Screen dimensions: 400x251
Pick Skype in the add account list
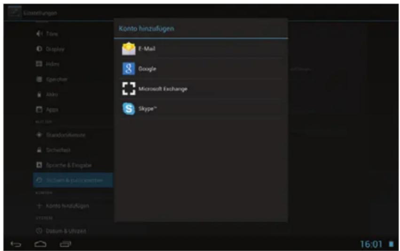pos(201,109)
